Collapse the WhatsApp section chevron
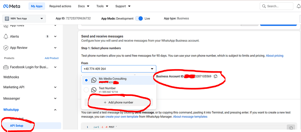The width and height of the screenshot is (301, 132). (55, 110)
